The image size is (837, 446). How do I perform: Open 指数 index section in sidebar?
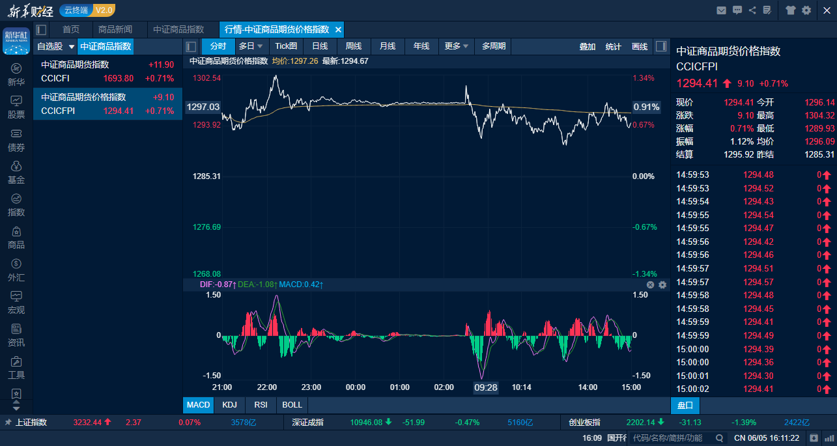point(16,205)
